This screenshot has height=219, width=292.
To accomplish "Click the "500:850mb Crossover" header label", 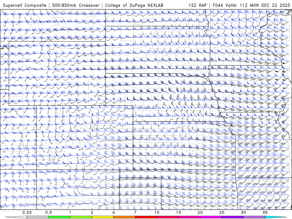I will [x=76, y=5].
